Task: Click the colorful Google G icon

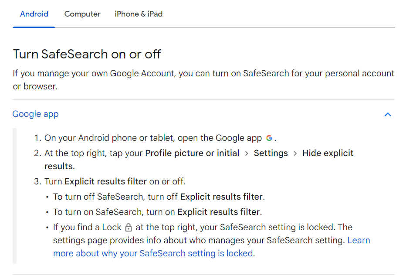Action: 269,138
